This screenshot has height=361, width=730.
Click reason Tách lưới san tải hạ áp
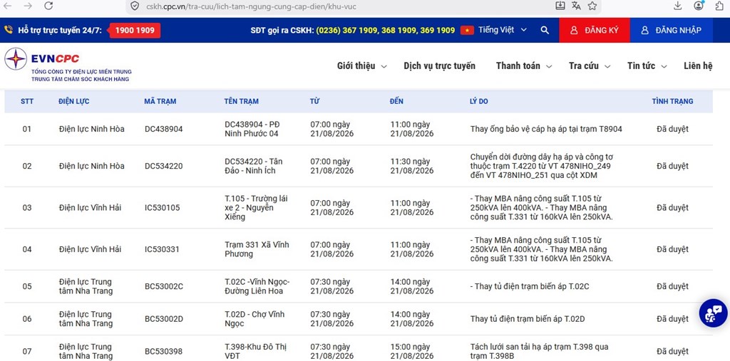coord(539,351)
